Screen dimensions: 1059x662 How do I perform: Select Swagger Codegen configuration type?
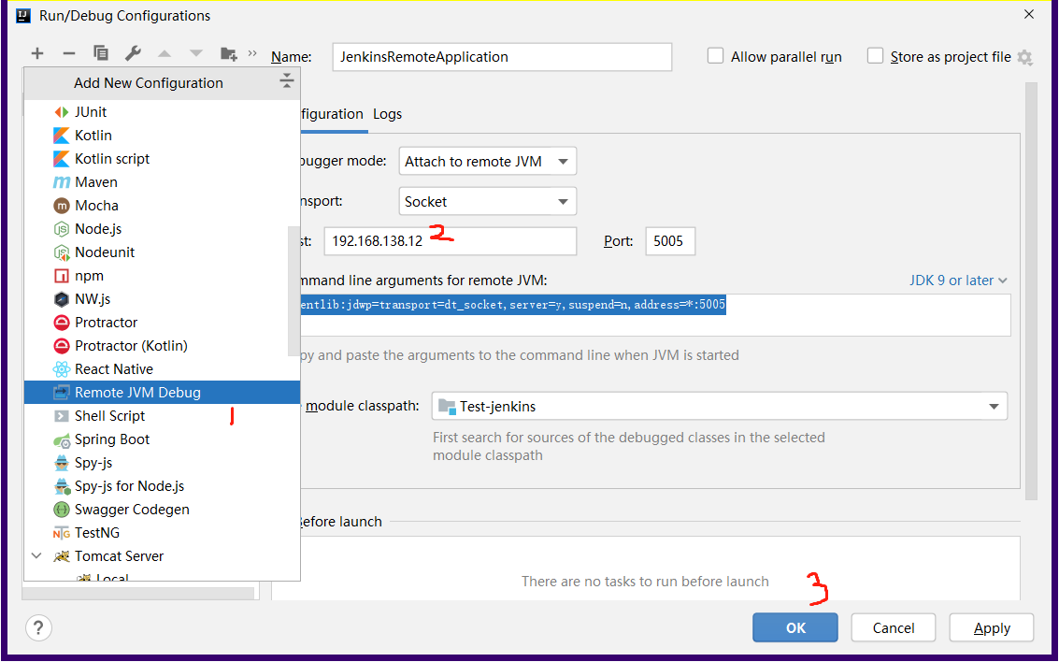(162, 510)
